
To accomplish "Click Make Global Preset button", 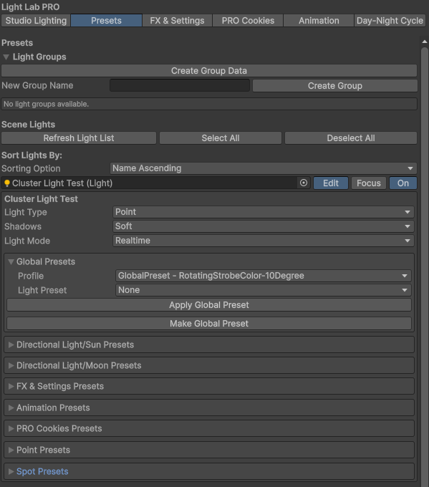I will [208, 324].
